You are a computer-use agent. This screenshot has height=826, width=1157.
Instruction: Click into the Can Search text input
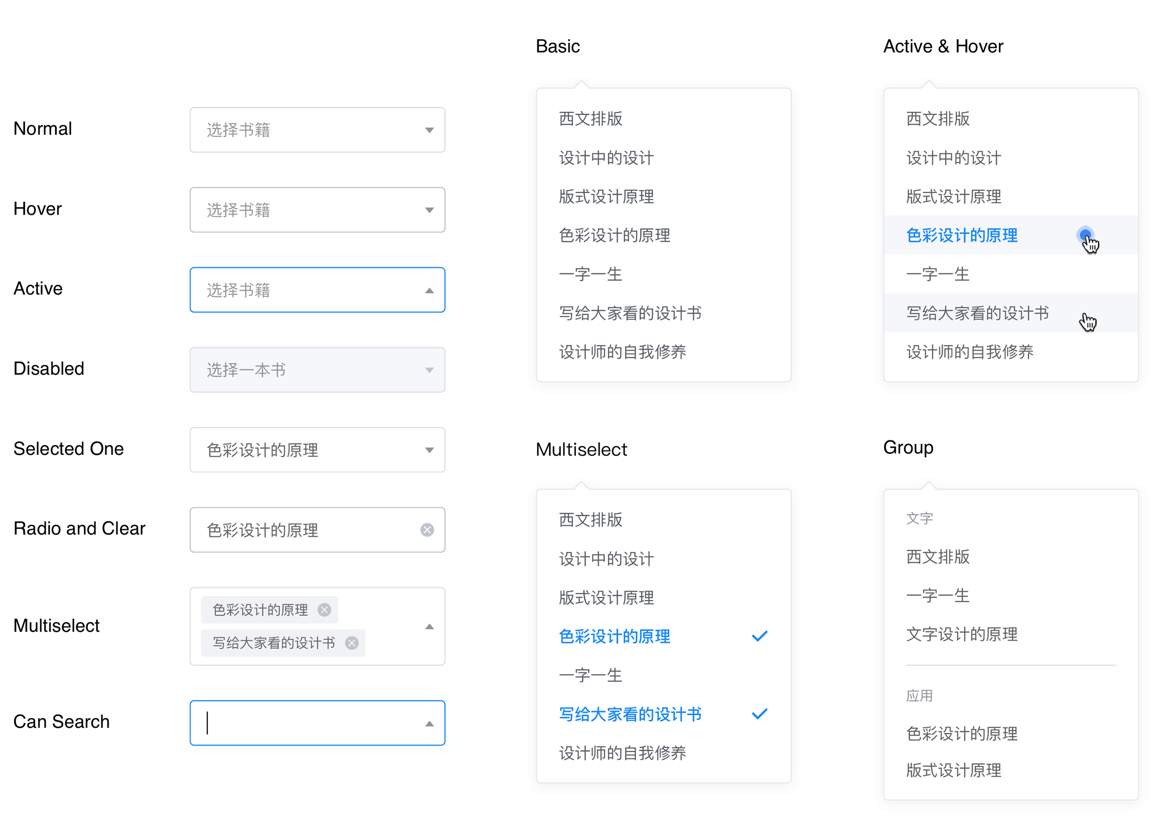pos(305,723)
